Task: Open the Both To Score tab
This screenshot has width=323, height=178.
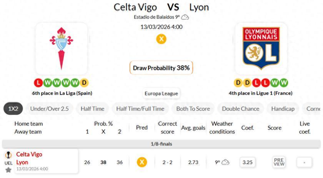Action: coord(193,109)
